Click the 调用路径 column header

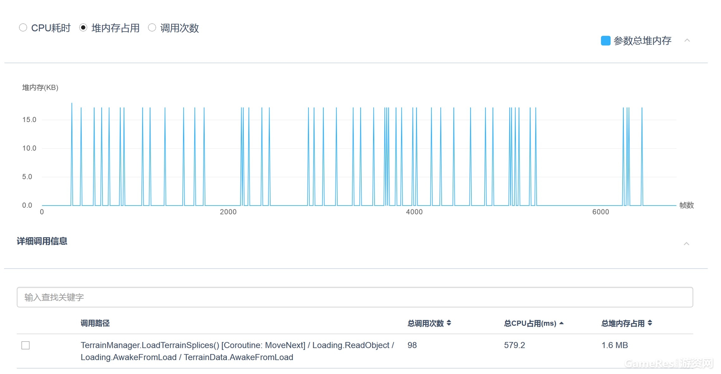tap(95, 323)
